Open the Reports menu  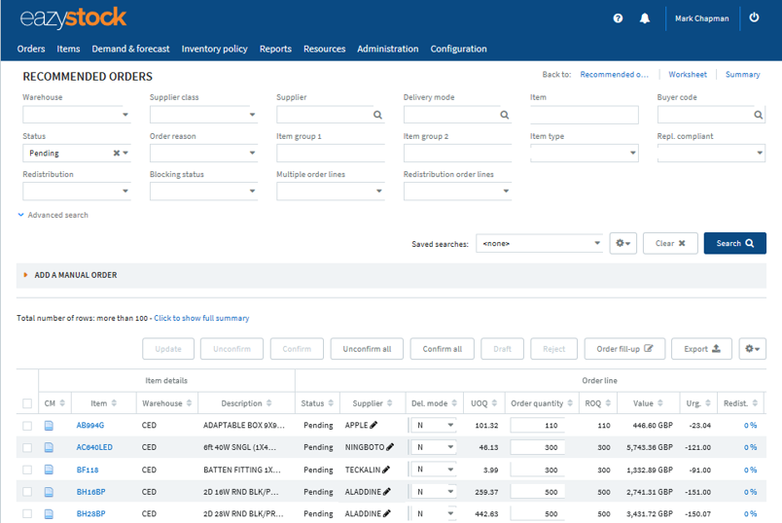275,49
